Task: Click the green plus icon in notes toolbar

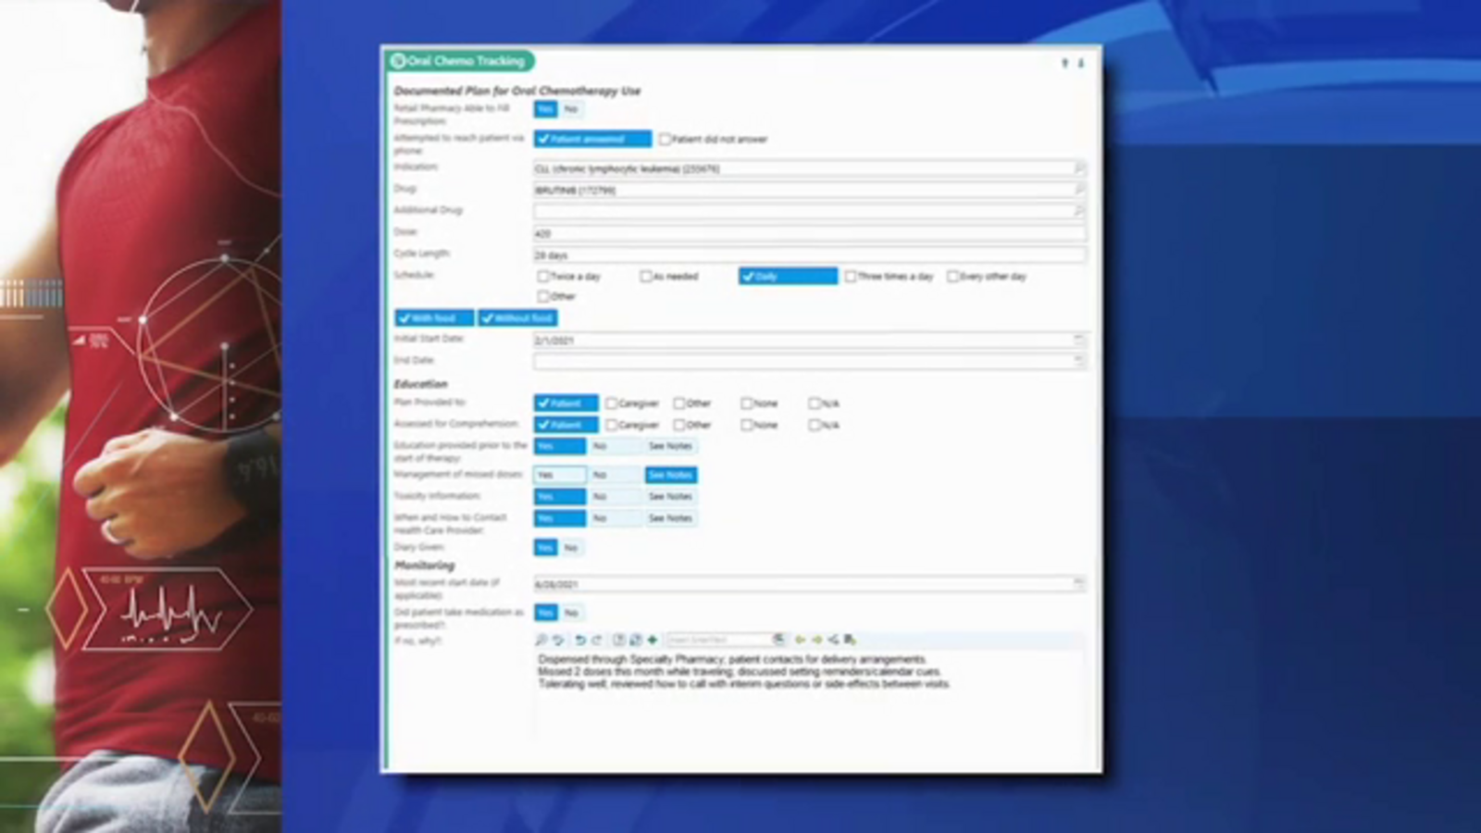Action: point(653,640)
